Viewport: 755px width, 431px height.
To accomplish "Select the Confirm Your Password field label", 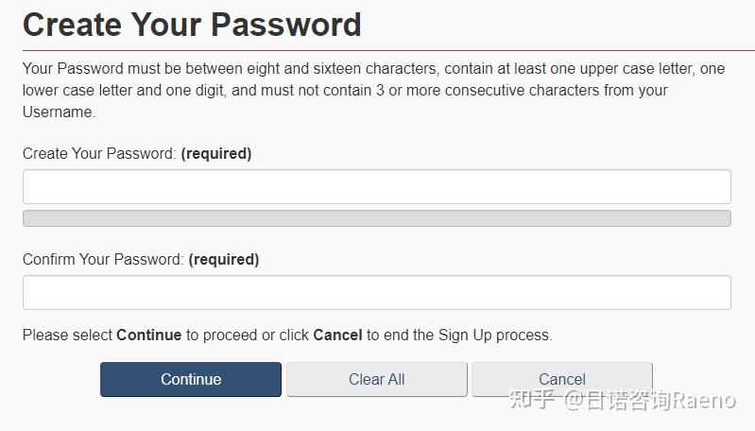I will 103,259.
